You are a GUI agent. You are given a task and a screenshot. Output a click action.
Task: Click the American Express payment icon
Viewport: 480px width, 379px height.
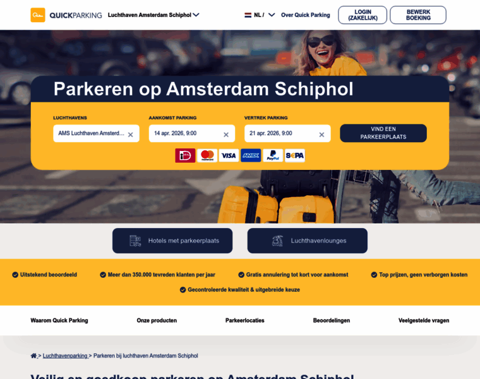pyautogui.click(x=251, y=155)
